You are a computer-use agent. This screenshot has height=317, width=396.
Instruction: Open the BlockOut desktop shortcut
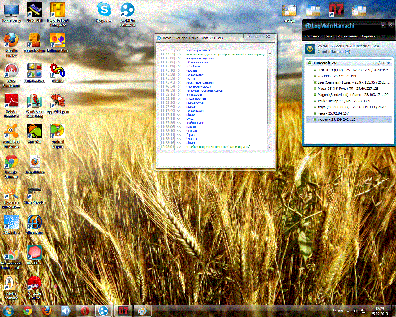pos(35,256)
